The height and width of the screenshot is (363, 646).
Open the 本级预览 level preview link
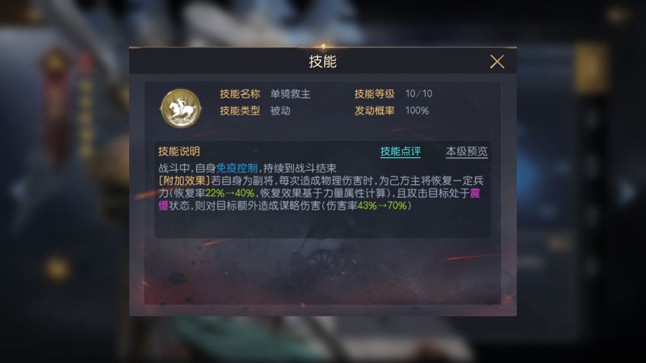coord(467,152)
